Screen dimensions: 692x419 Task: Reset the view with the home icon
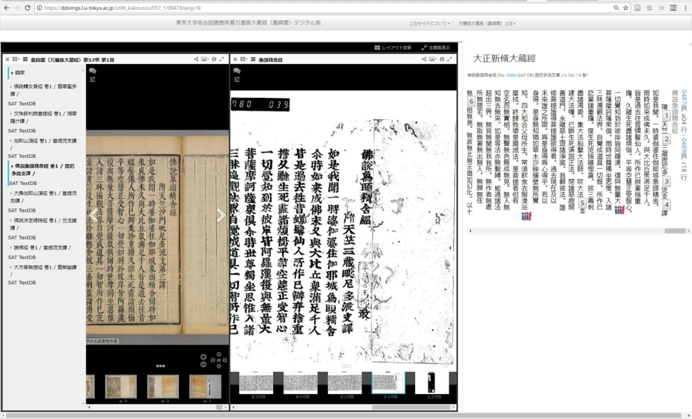pyautogui.click(x=218, y=360)
